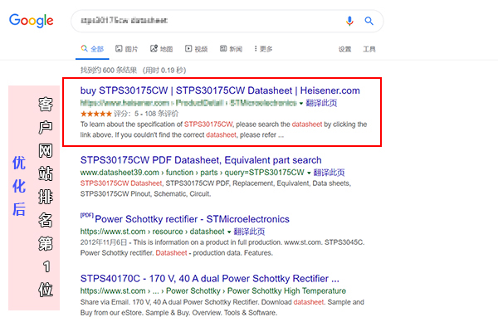Translate the Heisener result page

pos(321,103)
